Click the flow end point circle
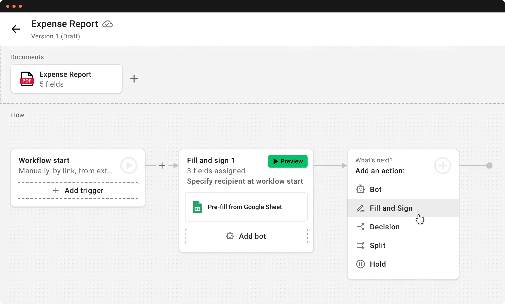The height and width of the screenshot is (304, 505). [489, 165]
